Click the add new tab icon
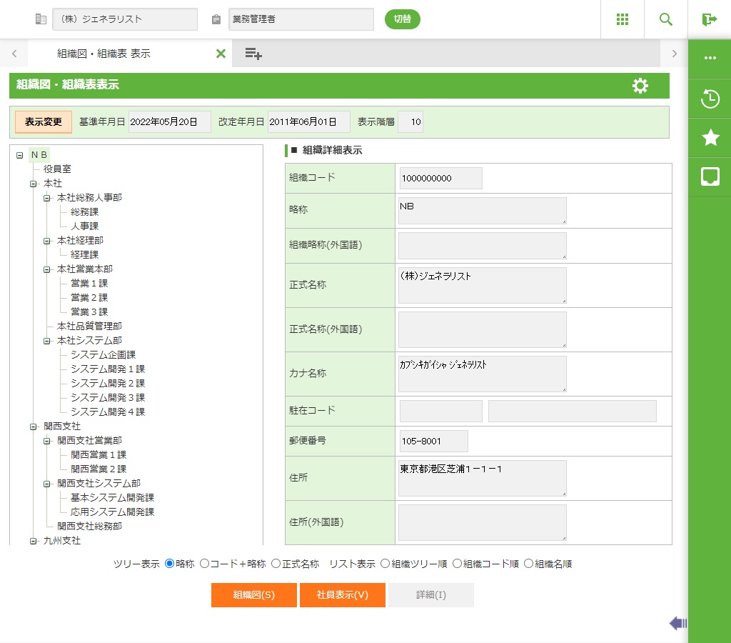The height and width of the screenshot is (643, 731). coord(253,54)
